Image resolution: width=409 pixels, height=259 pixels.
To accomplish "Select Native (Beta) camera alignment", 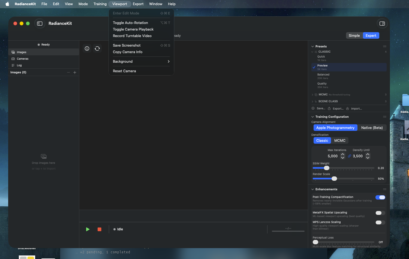I will pos(372,128).
